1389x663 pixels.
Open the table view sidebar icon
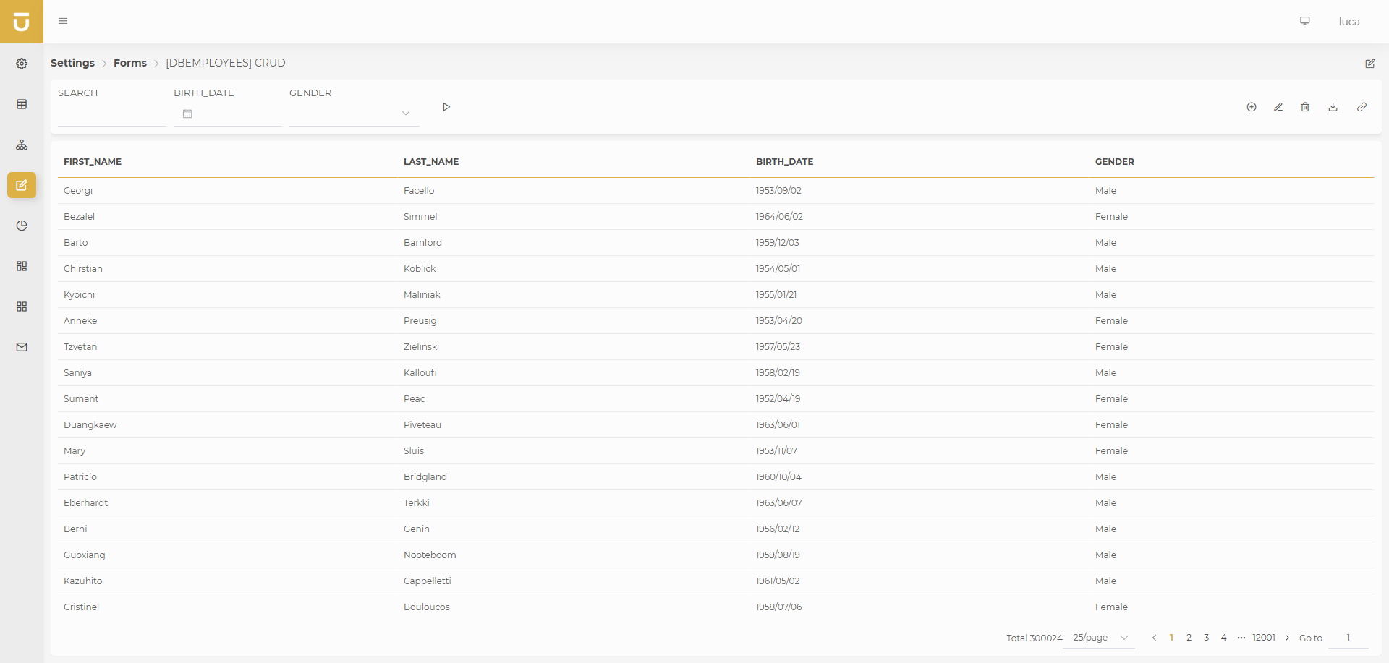22,104
